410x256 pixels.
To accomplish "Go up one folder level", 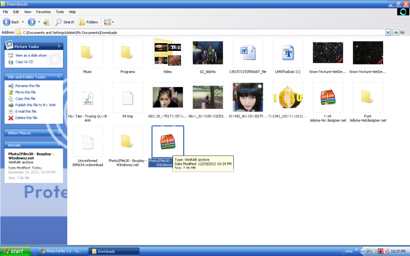I will pos(46,22).
